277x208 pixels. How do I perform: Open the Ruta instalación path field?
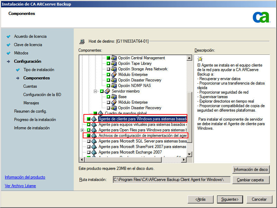point(171,180)
